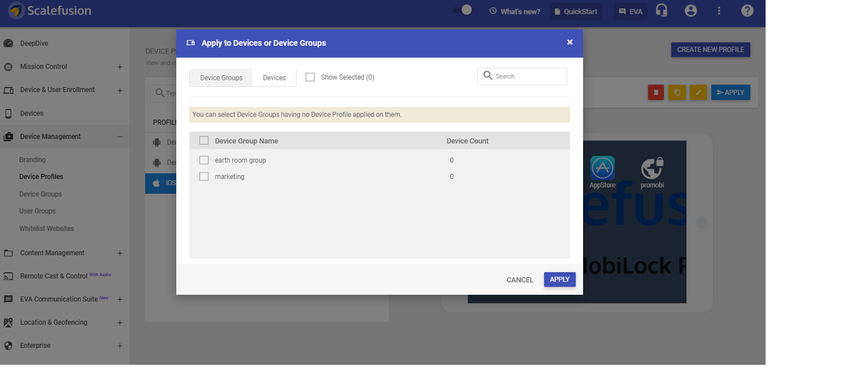843x371 pixels.
Task: Expand the Mission Control section
Action: tap(120, 66)
